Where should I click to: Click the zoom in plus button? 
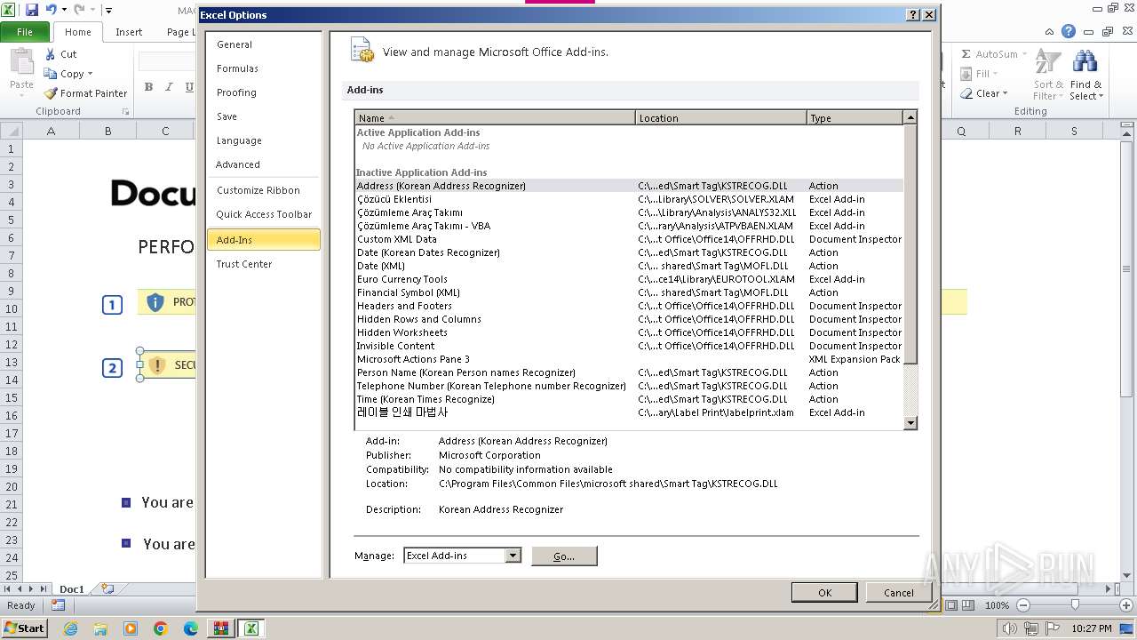1125,605
